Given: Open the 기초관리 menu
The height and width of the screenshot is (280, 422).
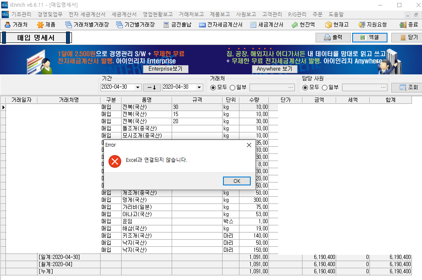Looking at the screenshot, I should (x=21, y=14).
